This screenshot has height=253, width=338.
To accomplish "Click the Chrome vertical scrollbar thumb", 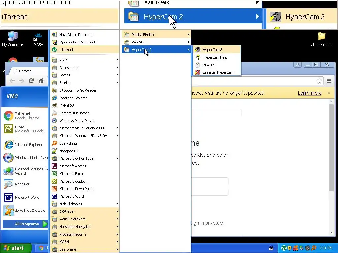I will pos(331,148).
